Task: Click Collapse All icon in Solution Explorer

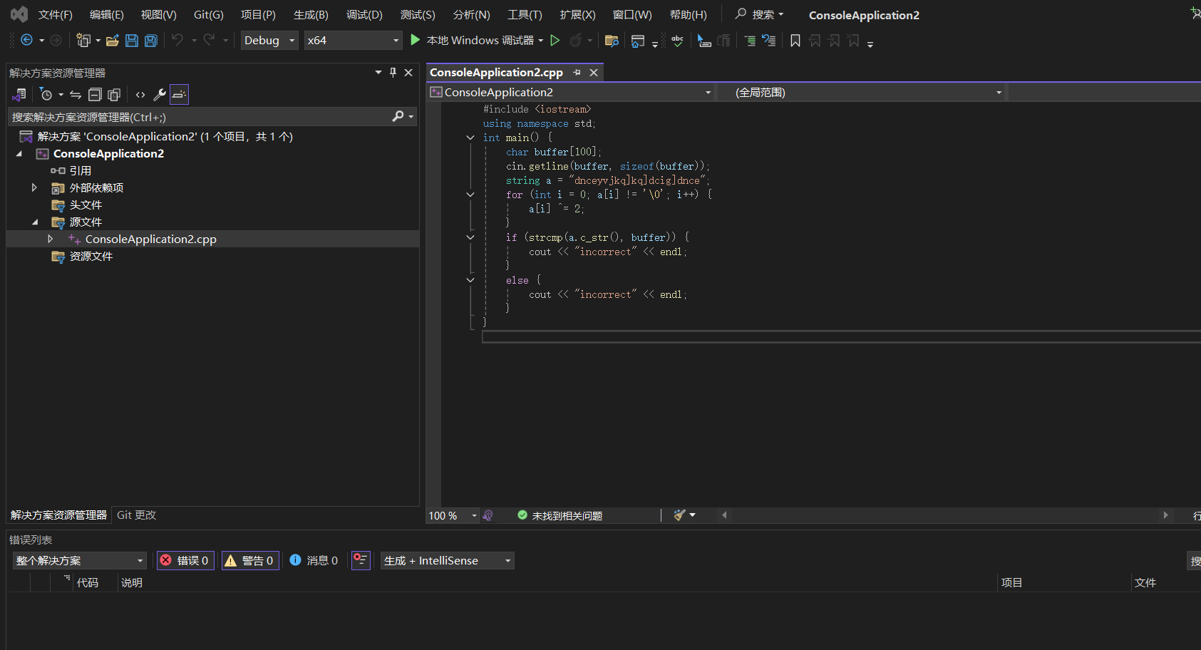Action: pos(95,95)
